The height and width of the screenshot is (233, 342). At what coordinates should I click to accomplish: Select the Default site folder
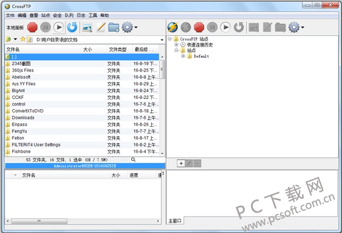click(201, 56)
